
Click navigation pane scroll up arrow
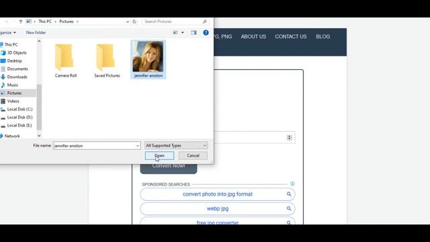(x=39, y=41)
